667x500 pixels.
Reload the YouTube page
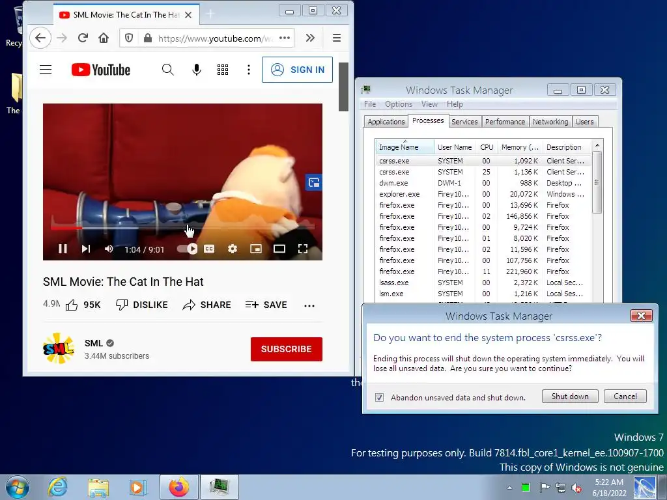(83, 38)
